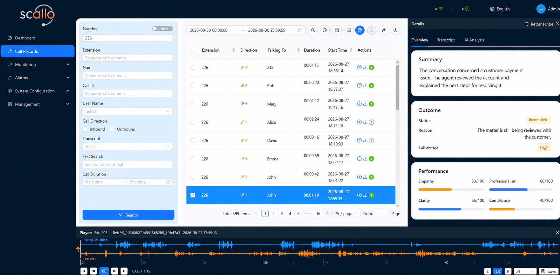Expand the System Configuration sidebar menu
560x275 pixels.
coord(38,91)
